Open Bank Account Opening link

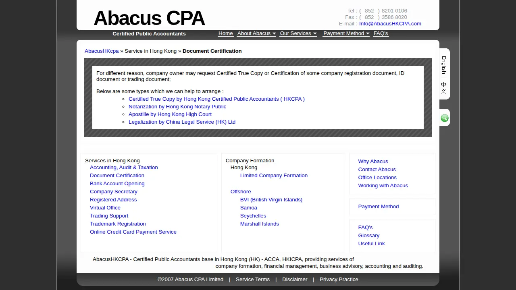click(117, 183)
